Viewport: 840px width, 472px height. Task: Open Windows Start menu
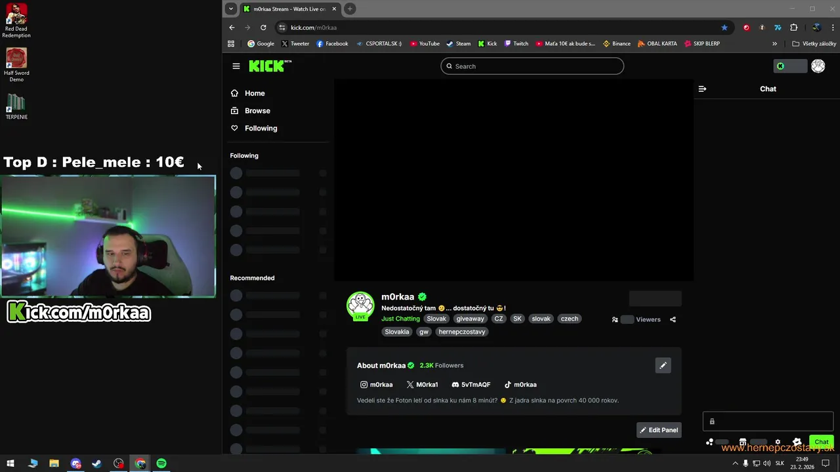point(10,463)
